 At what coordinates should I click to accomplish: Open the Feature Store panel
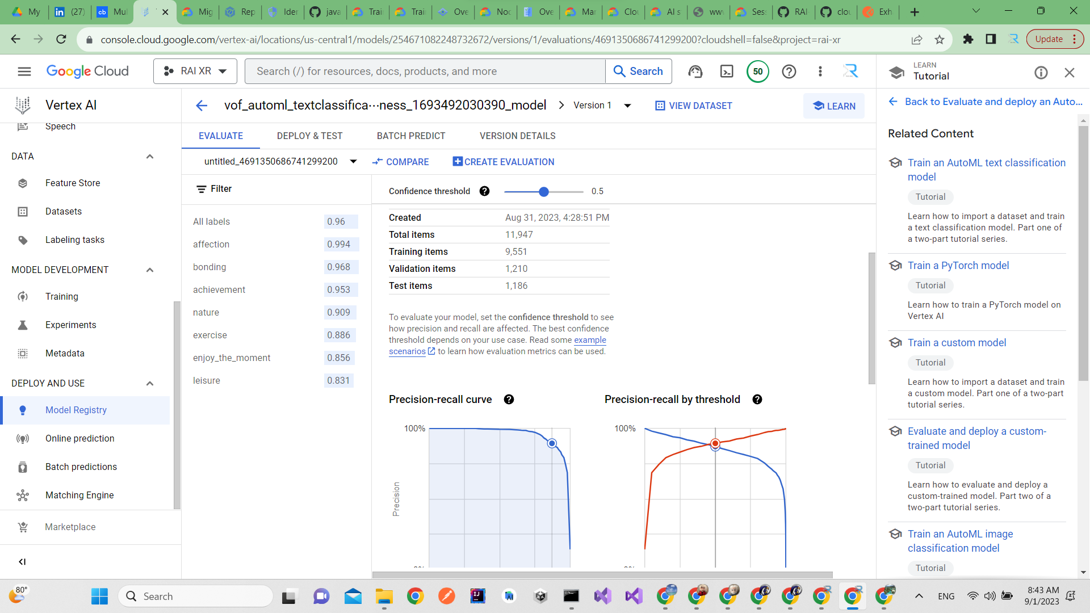[x=73, y=183]
